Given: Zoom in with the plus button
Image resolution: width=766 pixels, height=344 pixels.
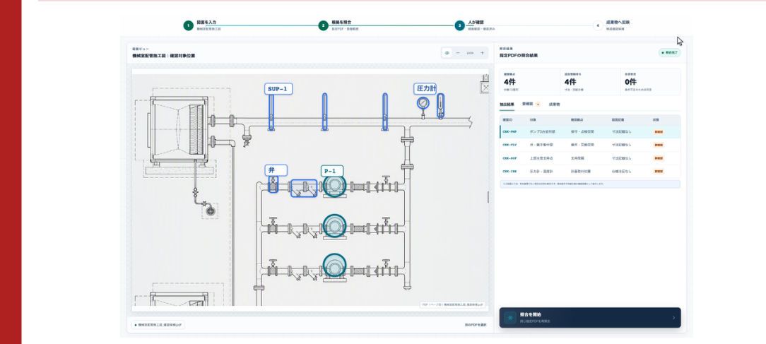Looking at the screenshot, I should (482, 53).
